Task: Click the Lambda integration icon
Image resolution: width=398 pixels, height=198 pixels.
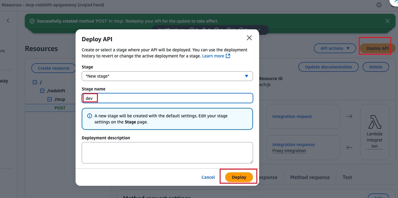Action: pos(374,122)
